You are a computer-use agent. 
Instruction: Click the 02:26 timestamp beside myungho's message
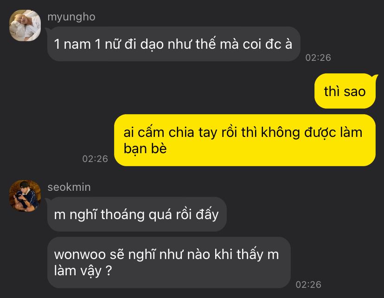click(x=318, y=58)
